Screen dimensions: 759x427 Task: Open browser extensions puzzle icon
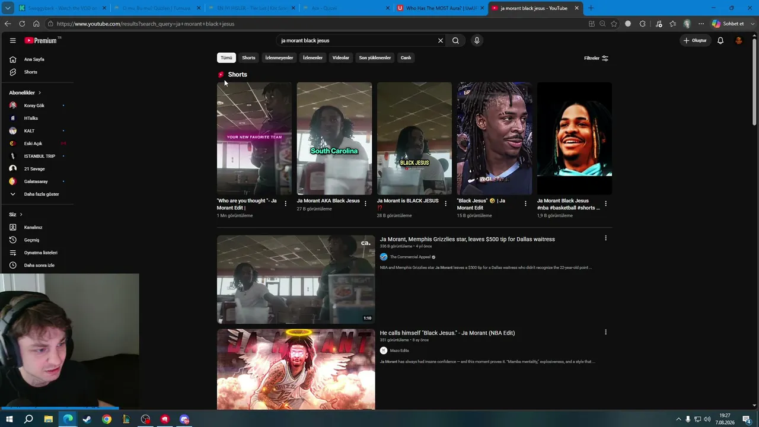point(643,24)
